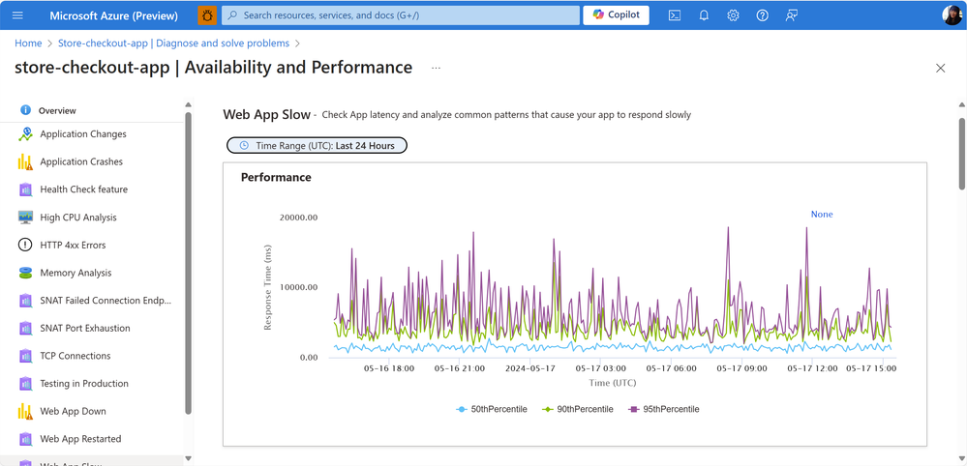Open the user account avatar
This screenshot has height=466, width=967.
click(952, 15)
